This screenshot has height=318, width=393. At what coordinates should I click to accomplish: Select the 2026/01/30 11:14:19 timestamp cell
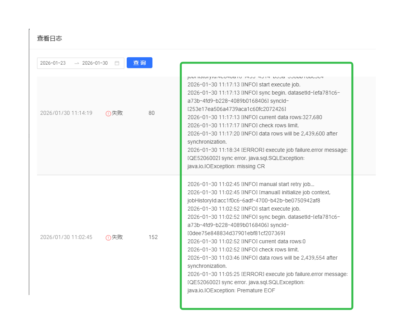click(66, 113)
